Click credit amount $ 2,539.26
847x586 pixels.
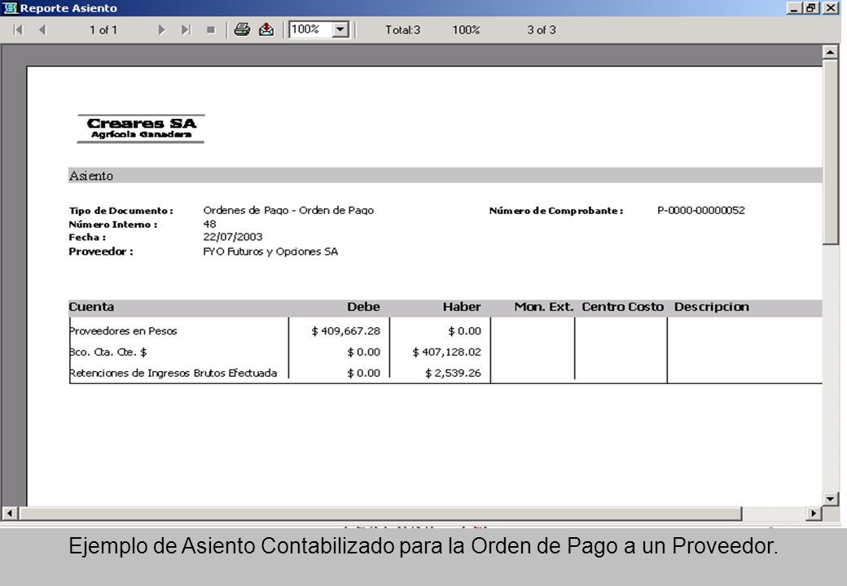(x=453, y=373)
